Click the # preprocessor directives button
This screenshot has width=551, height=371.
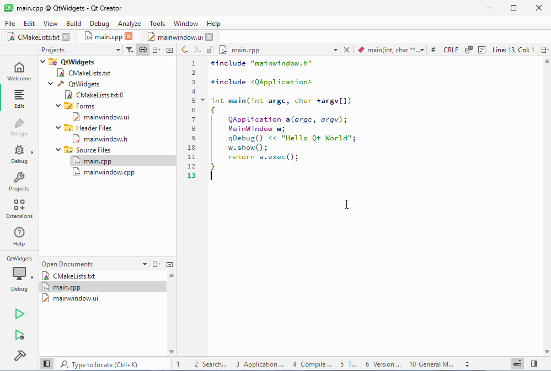(x=434, y=50)
